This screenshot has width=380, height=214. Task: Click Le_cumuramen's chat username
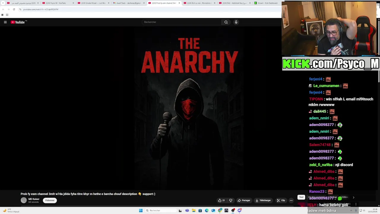pos(326,86)
